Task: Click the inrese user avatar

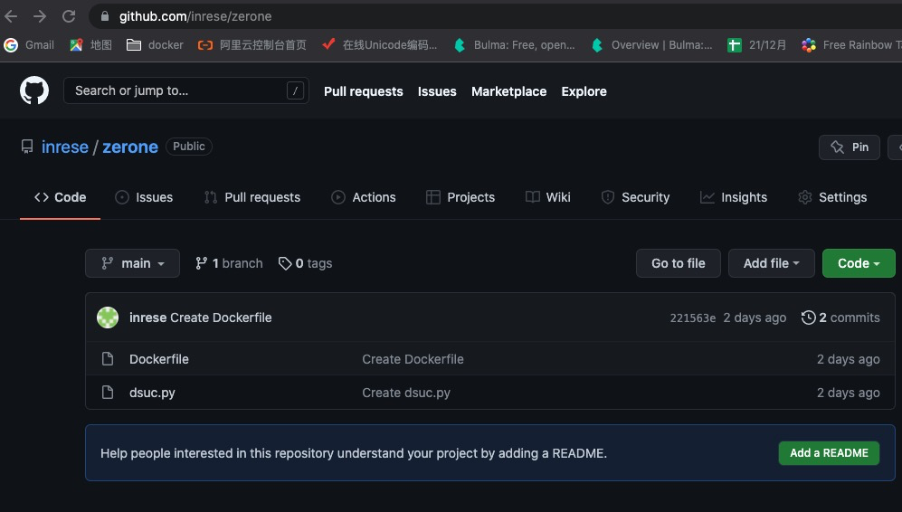Action: (108, 318)
